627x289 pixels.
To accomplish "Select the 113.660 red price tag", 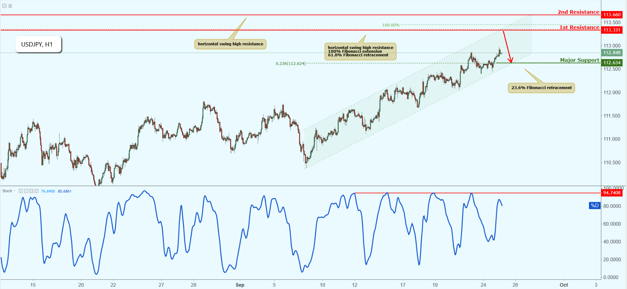I will click(x=612, y=15).
